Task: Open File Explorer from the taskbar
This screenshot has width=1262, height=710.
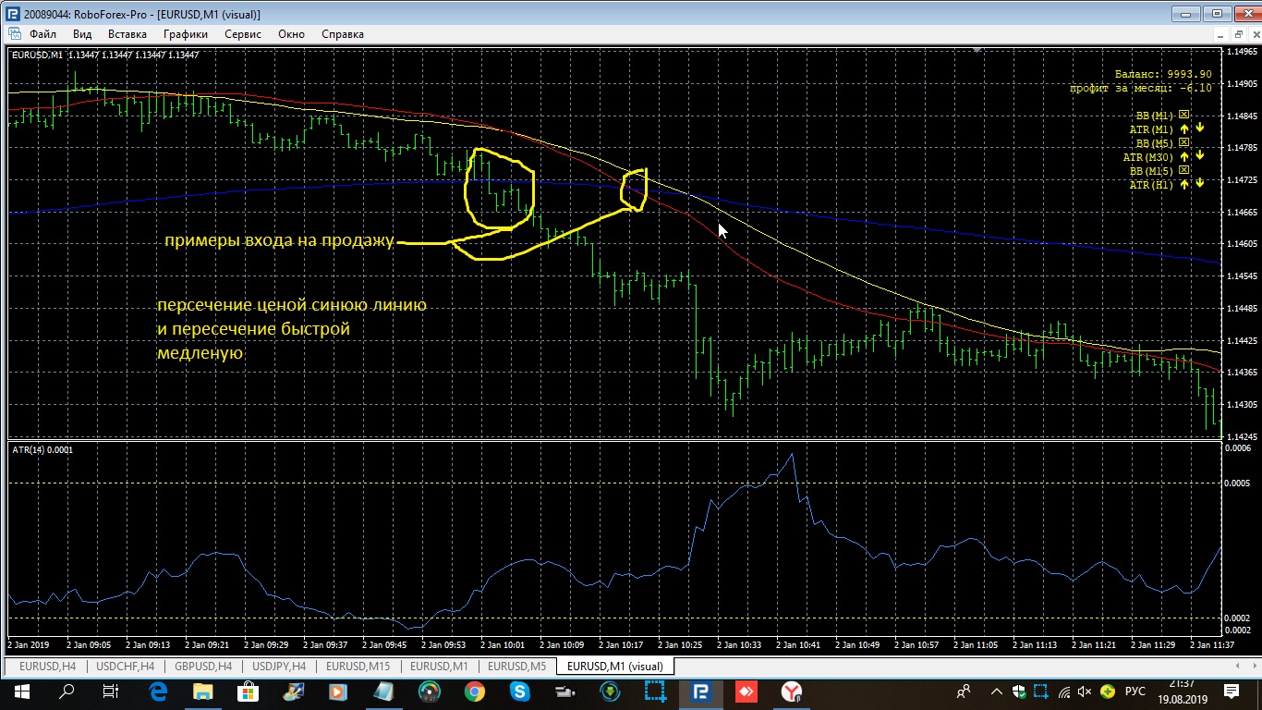Action: pyautogui.click(x=203, y=692)
